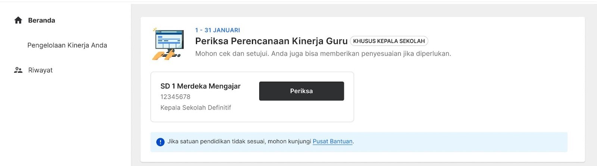Screen dimensions: 597x166
Task: Click the 1 - 31 JANUARI date label
Action: point(218,30)
